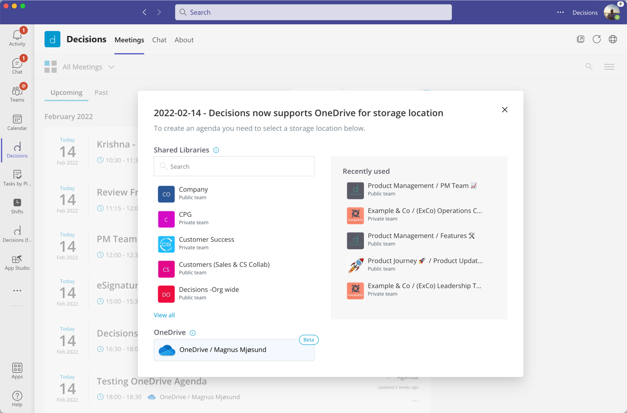Open the Apps store
This screenshot has width=627, height=413.
pos(17,371)
